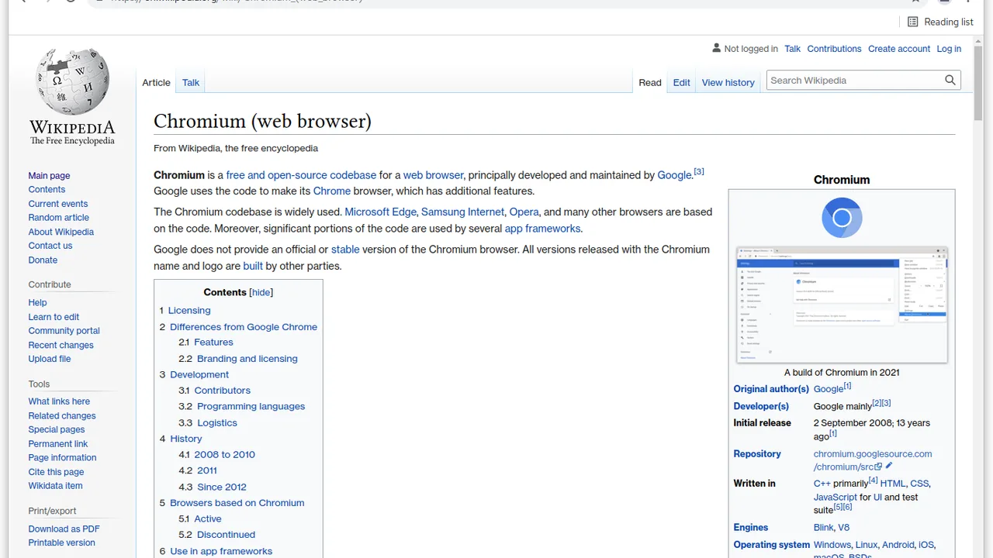
Task: Open the Microsoft Edge article link
Action: (x=380, y=212)
